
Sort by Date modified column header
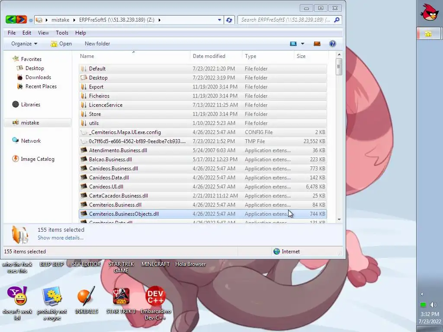point(216,56)
